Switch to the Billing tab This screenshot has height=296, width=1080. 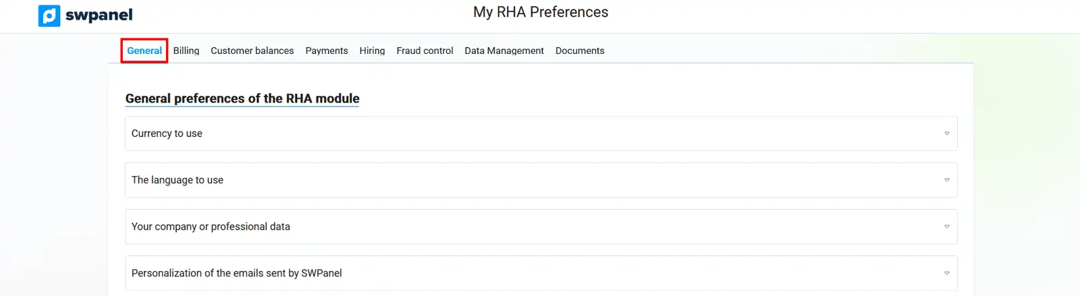pos(186,51)
